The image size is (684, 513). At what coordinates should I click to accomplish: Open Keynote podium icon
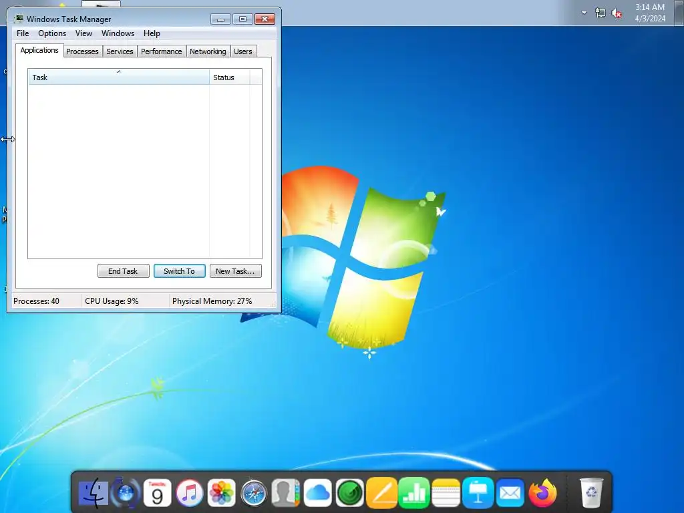(x=478, y=494)
